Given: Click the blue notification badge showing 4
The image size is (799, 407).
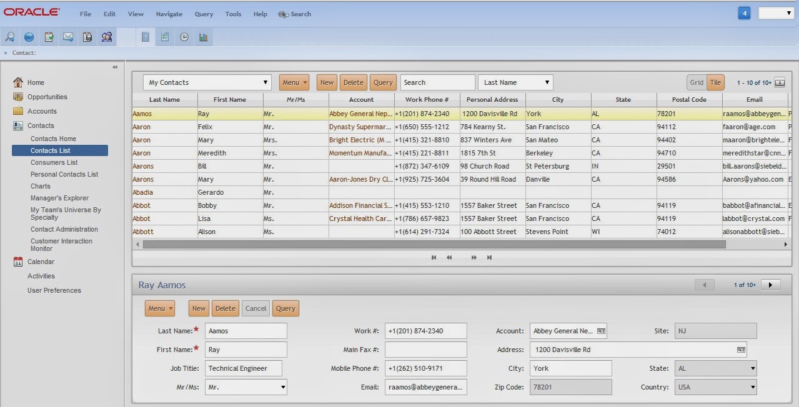Looking at the screenshot, I should 743,13.
